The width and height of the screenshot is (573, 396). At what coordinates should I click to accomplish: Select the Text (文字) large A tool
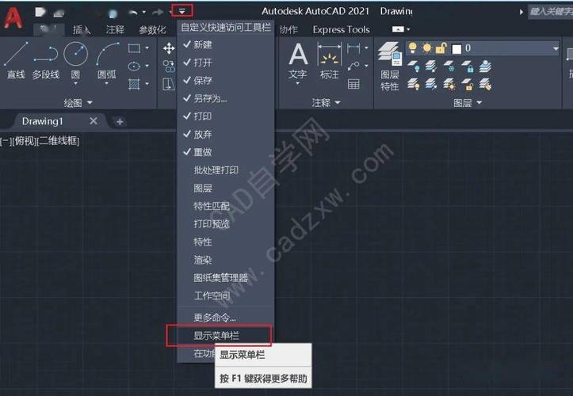coord(298,54)
